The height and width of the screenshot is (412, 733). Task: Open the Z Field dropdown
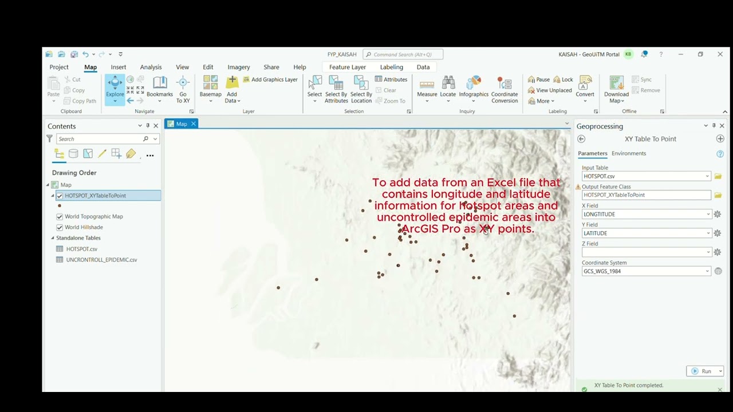pos(707,252)
